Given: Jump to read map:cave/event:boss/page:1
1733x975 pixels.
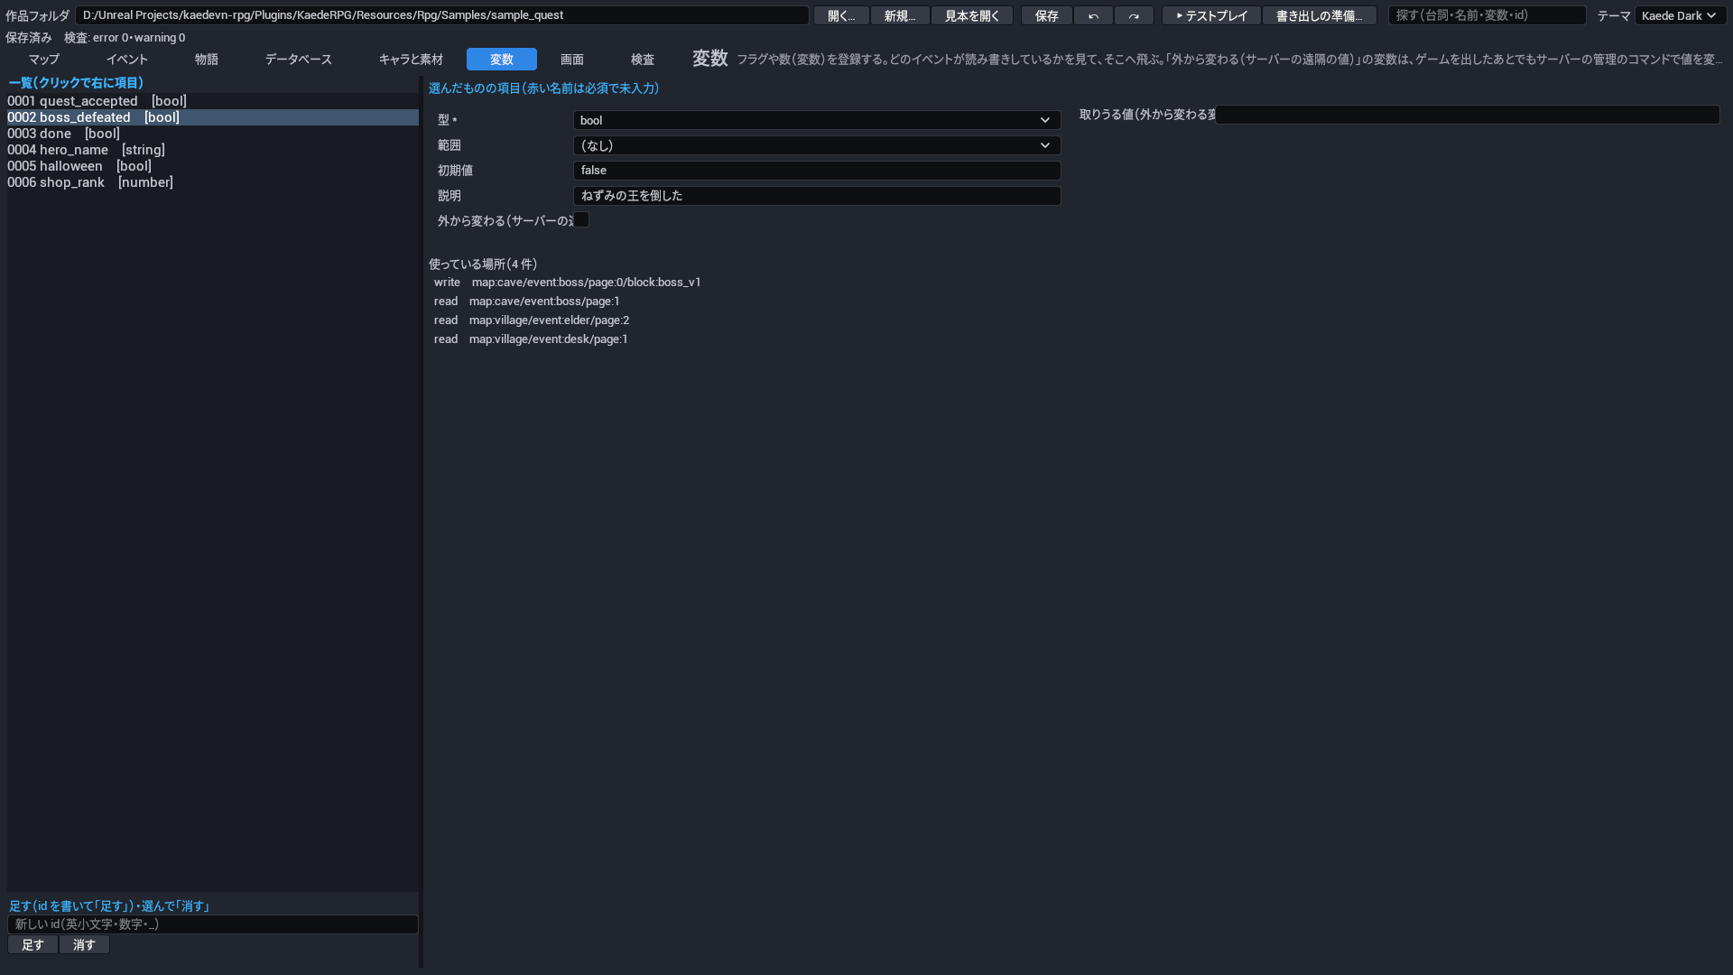Looking at the screenshot, I should coord(526,302).
